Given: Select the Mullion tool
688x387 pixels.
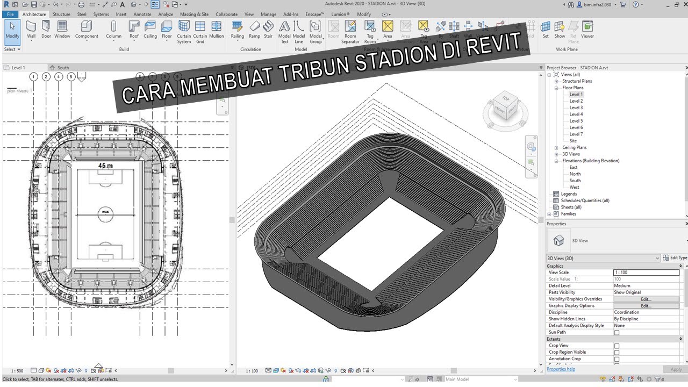Looking at the screenshot, I should pos(217,30).
